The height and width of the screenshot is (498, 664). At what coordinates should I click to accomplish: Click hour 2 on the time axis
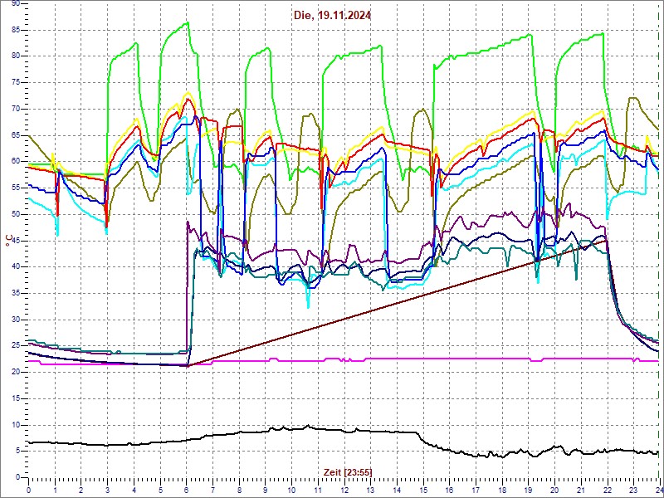click(x=81, y=490)
